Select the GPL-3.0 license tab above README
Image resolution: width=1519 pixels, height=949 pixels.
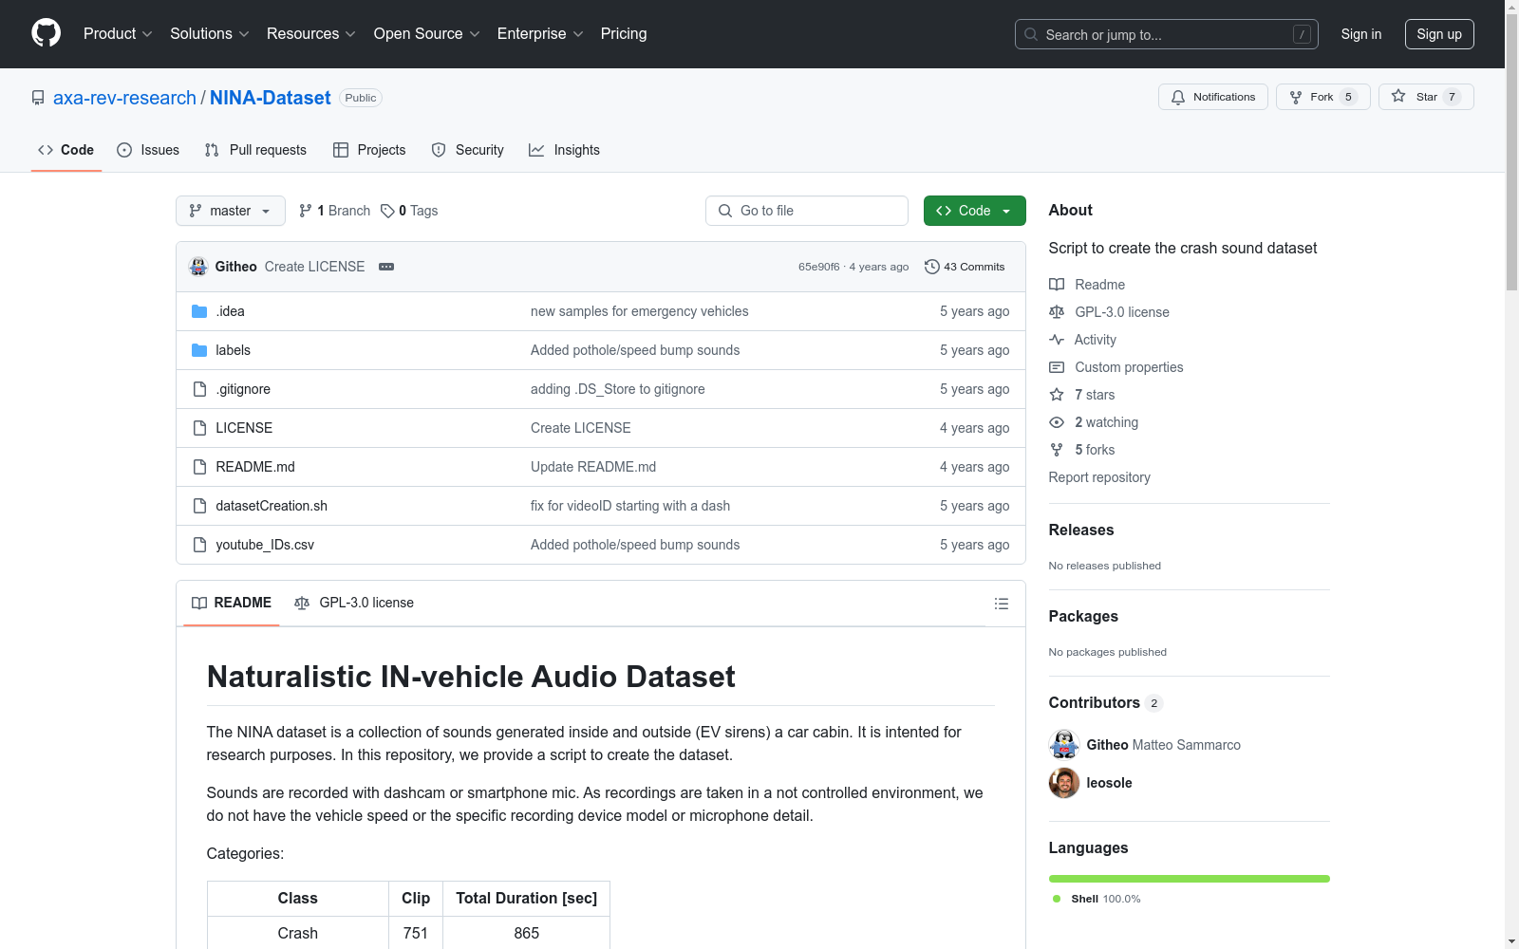(354, 603)
